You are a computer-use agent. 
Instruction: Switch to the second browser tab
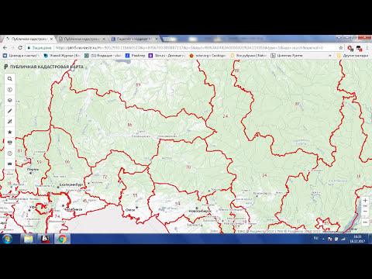[x=82, y=39]
